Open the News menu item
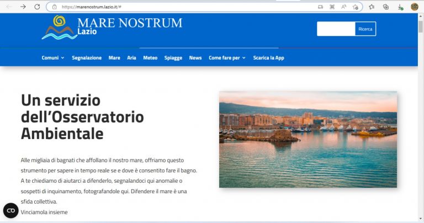The width and height of the screenshot is (424, 223). click(195, 58)
